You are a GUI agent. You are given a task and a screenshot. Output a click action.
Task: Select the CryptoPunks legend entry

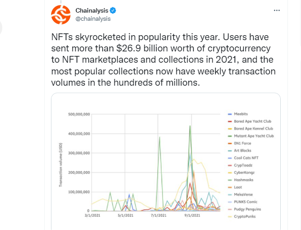(242, 216)
